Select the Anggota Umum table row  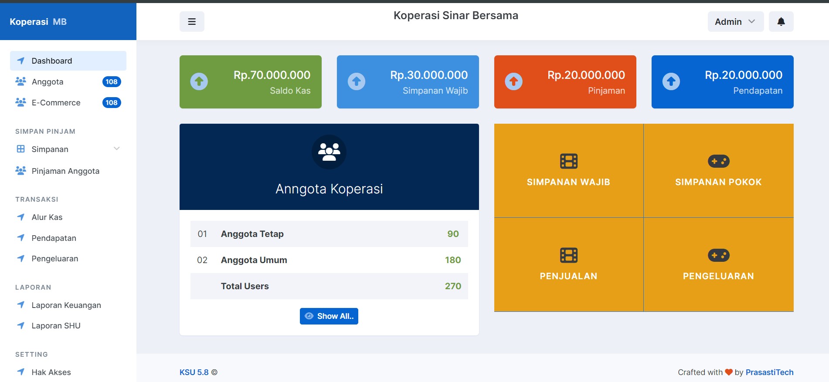[329, 260]
